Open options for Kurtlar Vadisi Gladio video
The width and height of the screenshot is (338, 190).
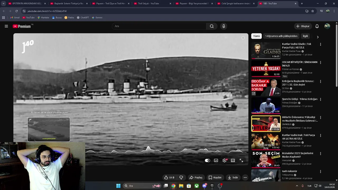click(x=321, y=44)
